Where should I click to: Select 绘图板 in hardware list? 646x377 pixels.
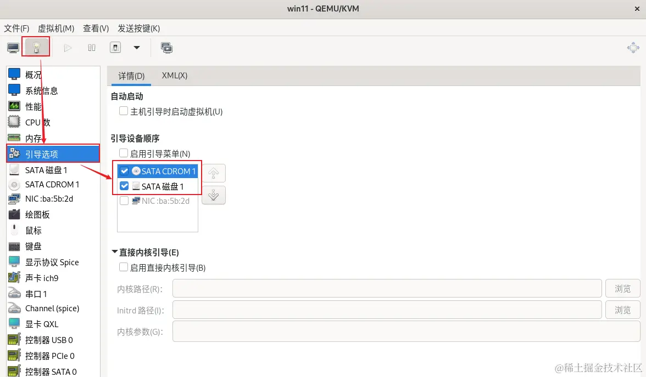click(x=53, y=214)
